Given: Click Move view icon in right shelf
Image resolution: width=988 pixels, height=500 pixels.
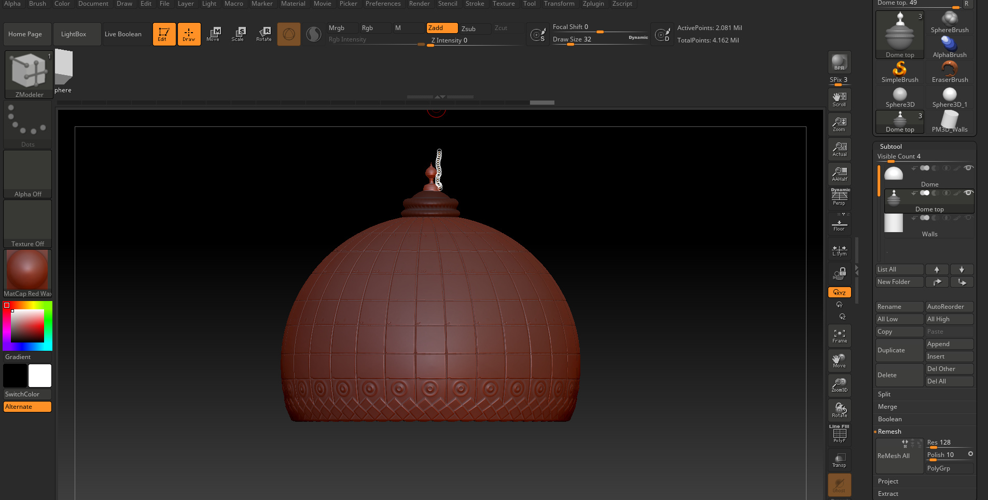Looking at the screenshot, I should pos(839,361).
